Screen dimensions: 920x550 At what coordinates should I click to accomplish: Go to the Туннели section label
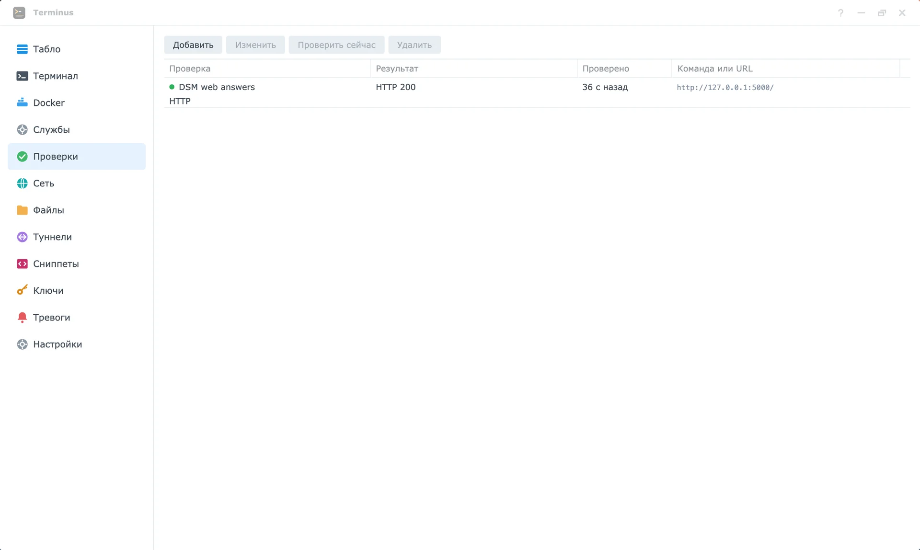(52, 237)
